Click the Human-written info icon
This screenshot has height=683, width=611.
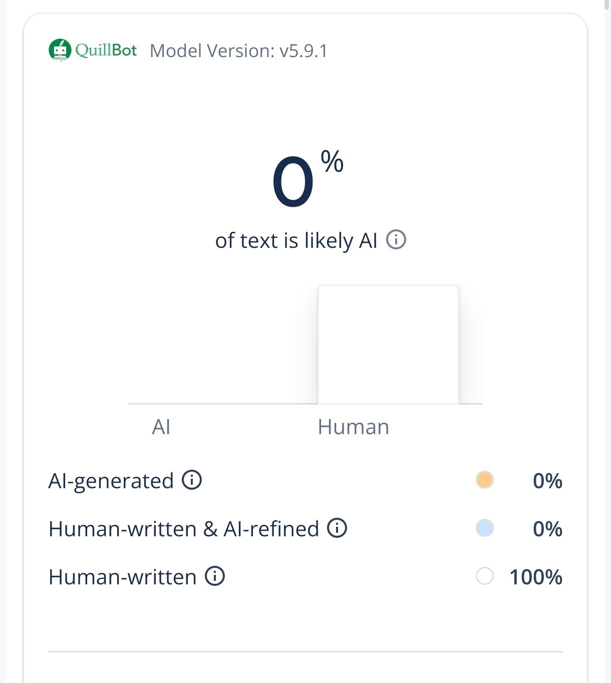click(215, 576)
